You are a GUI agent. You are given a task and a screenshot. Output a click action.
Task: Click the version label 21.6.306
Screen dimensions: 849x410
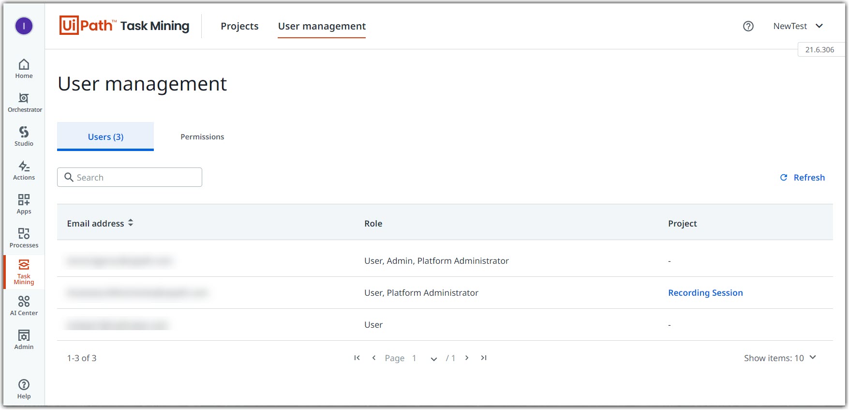pyautogui.click(x=819, y=50)
